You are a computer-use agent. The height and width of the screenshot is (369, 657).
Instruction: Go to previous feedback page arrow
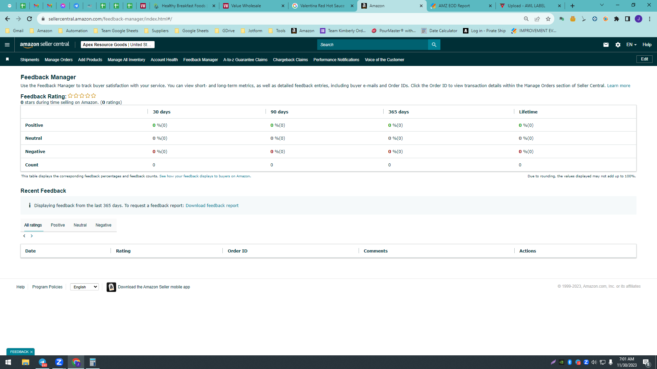point(24,236)
